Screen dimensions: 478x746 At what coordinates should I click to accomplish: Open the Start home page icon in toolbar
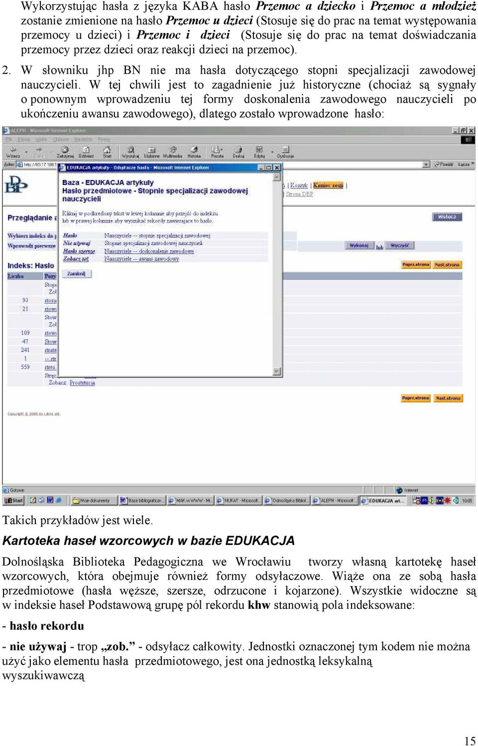[x=107, y=152]
